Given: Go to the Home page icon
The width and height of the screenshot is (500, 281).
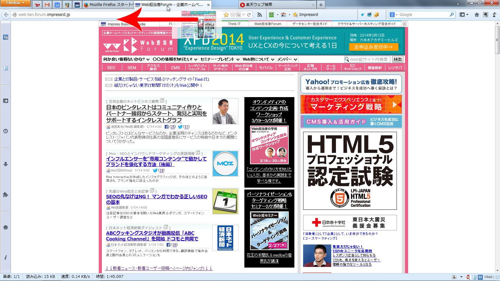Looking at the screenshot, I should [x=477, y=15].
